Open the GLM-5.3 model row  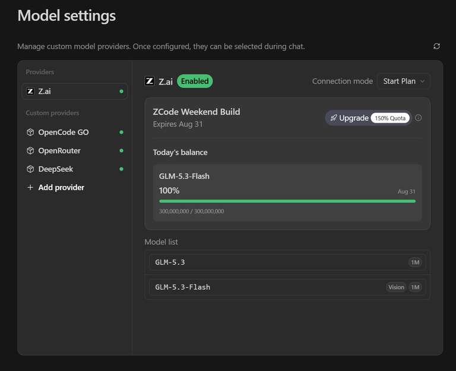(287, 263)
